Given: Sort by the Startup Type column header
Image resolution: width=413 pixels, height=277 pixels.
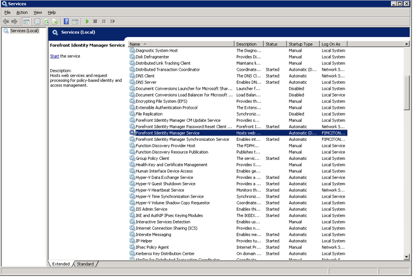Looking at the screenshot, I should (x=303, y=44).
